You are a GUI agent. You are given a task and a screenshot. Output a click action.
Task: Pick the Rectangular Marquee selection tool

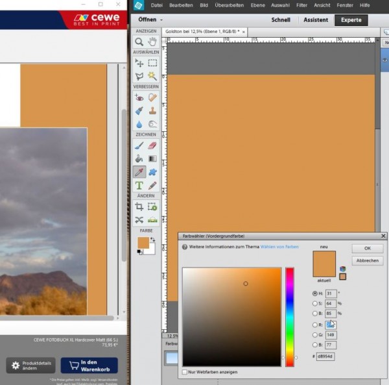tap(152, 63)
